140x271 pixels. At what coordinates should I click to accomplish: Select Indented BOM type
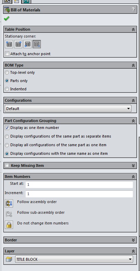click(7, 89)
